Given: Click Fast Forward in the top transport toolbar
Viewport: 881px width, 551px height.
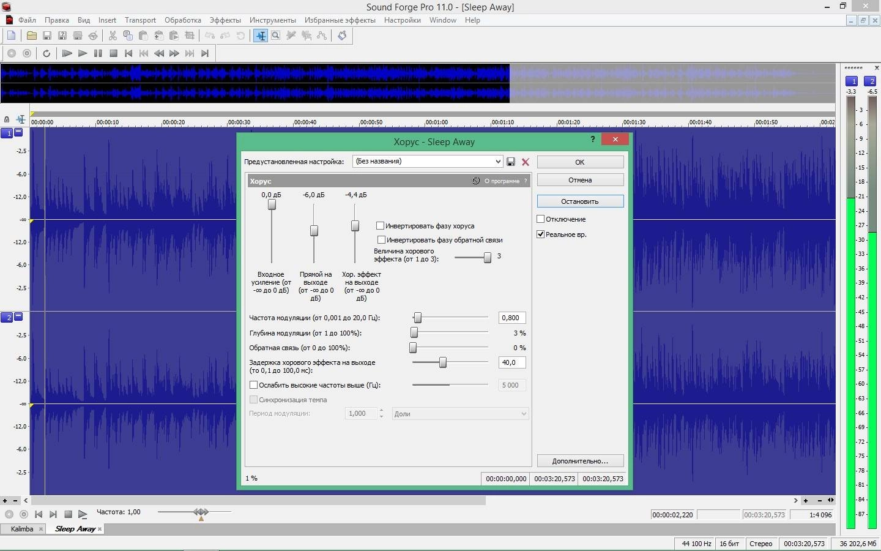Looking at the screenshot, I should [x=174, y=53].
